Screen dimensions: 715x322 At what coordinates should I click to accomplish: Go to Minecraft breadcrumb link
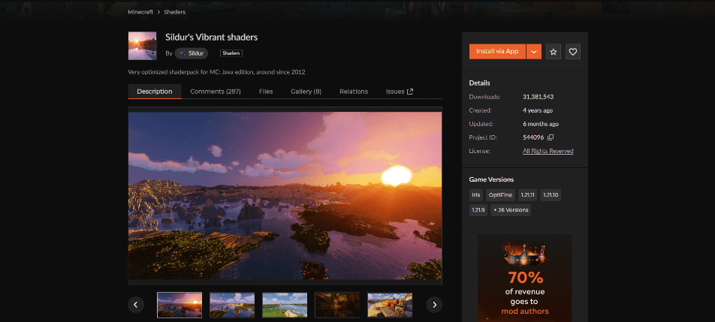[140, 12]
